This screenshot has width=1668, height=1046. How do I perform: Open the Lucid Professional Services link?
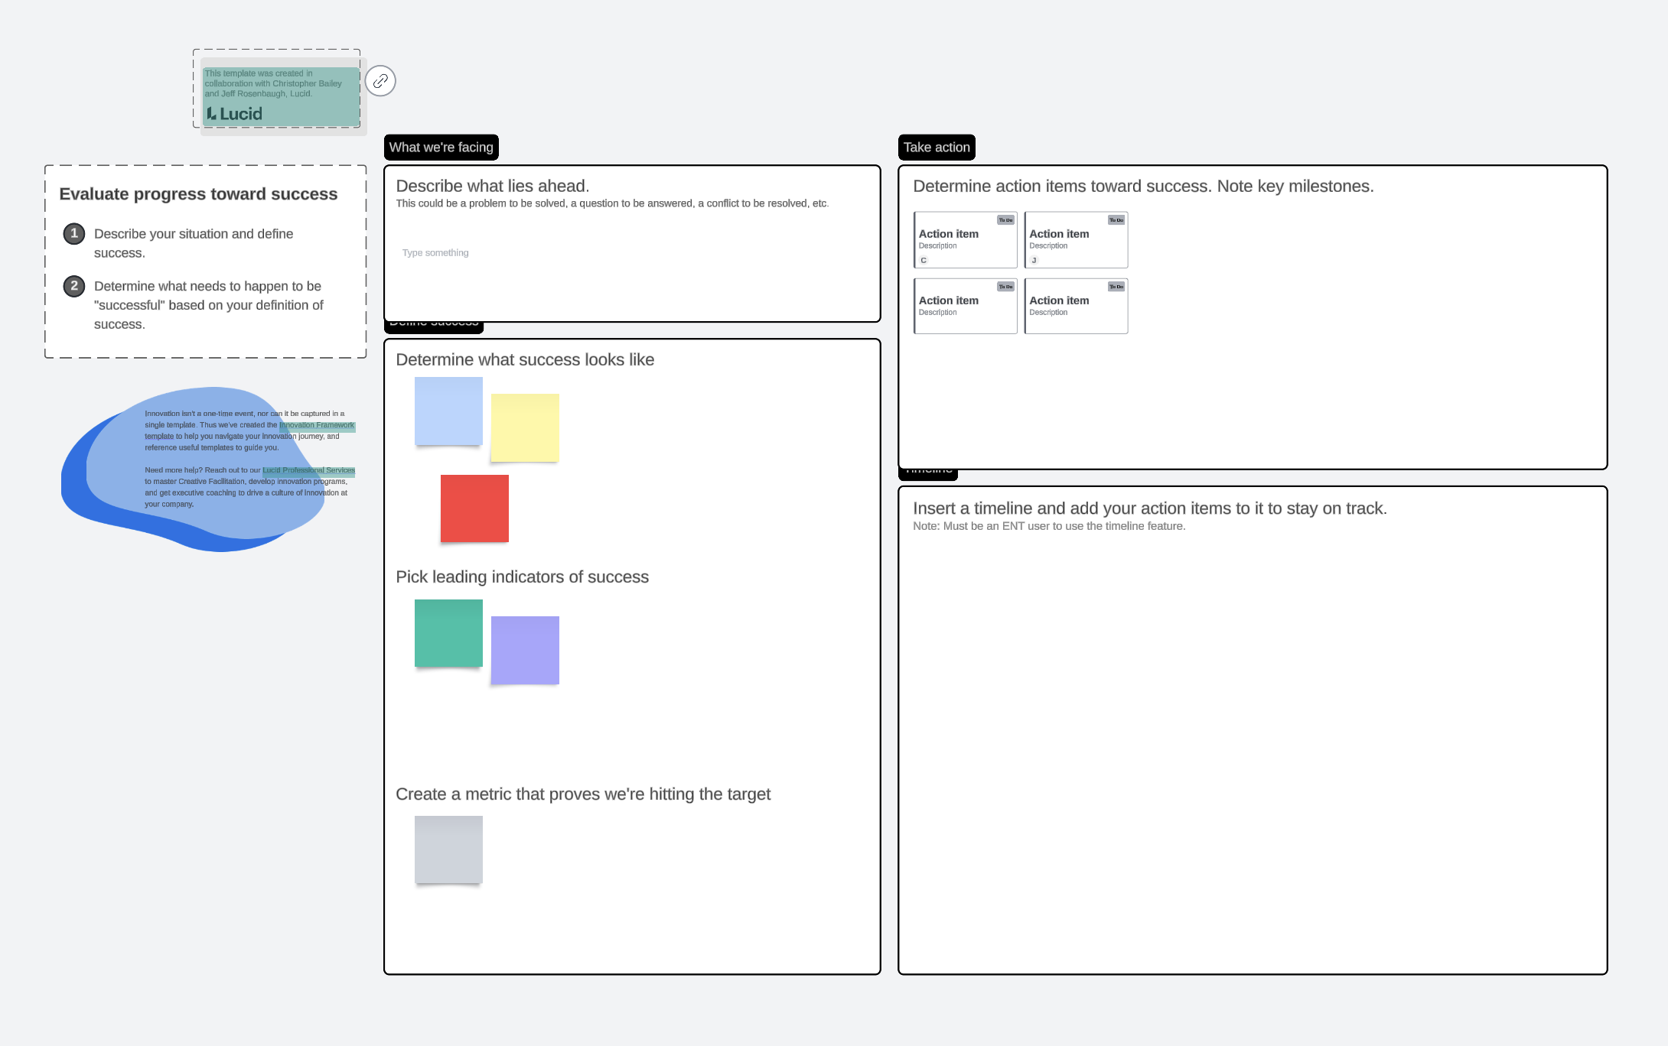(x=308, y=470)
